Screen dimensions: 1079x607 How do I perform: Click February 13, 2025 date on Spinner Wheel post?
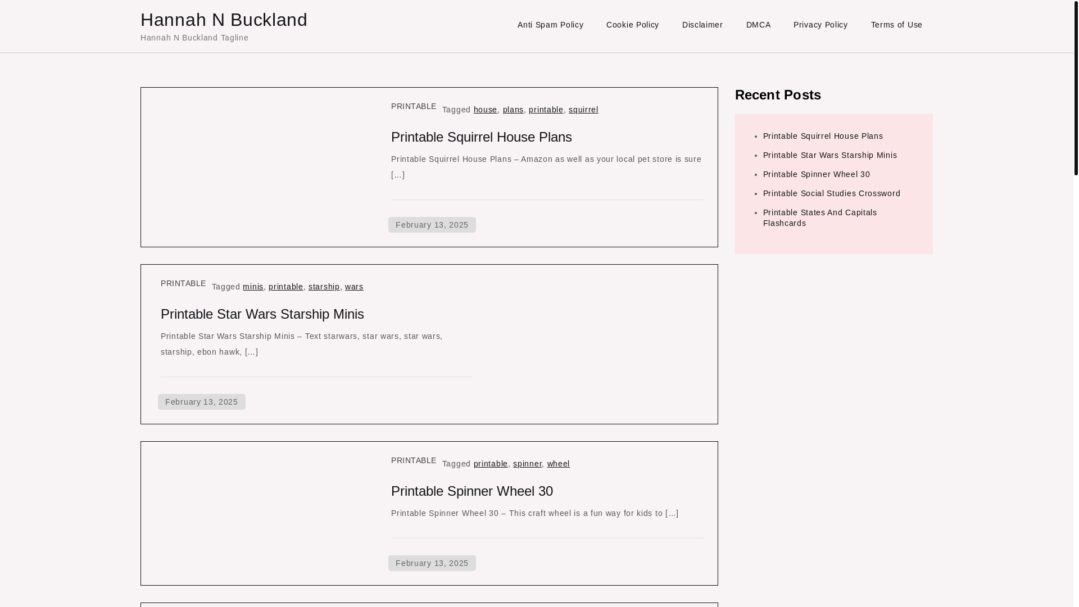(432, 563)
